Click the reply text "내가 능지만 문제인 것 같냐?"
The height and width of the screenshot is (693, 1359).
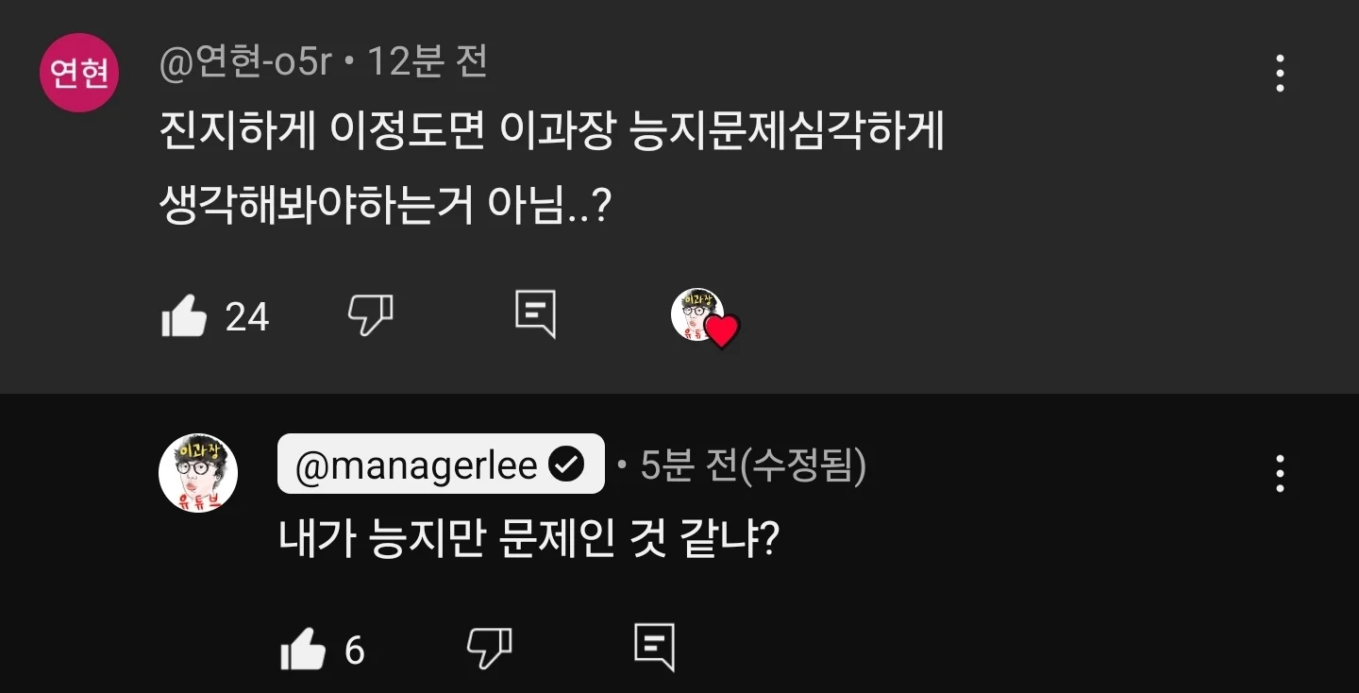click(x=528, y=540)
